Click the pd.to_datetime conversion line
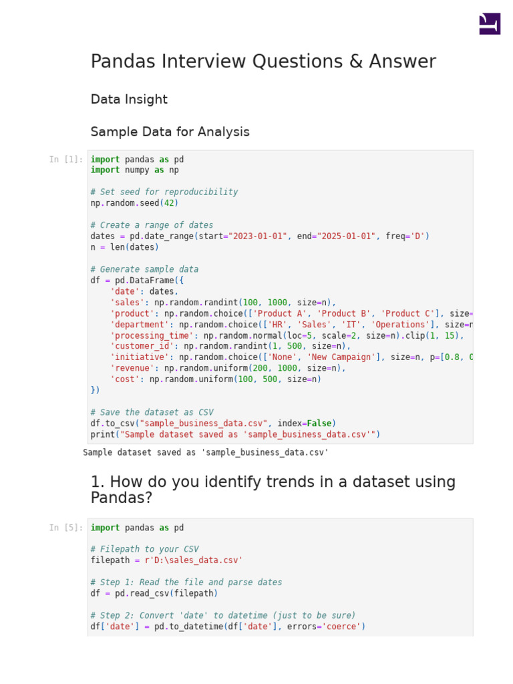Image resolution: width=513 pixels, height=684 pixels. pos(228,627)
